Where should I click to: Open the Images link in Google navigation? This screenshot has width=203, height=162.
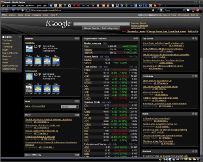pos(12,15)
